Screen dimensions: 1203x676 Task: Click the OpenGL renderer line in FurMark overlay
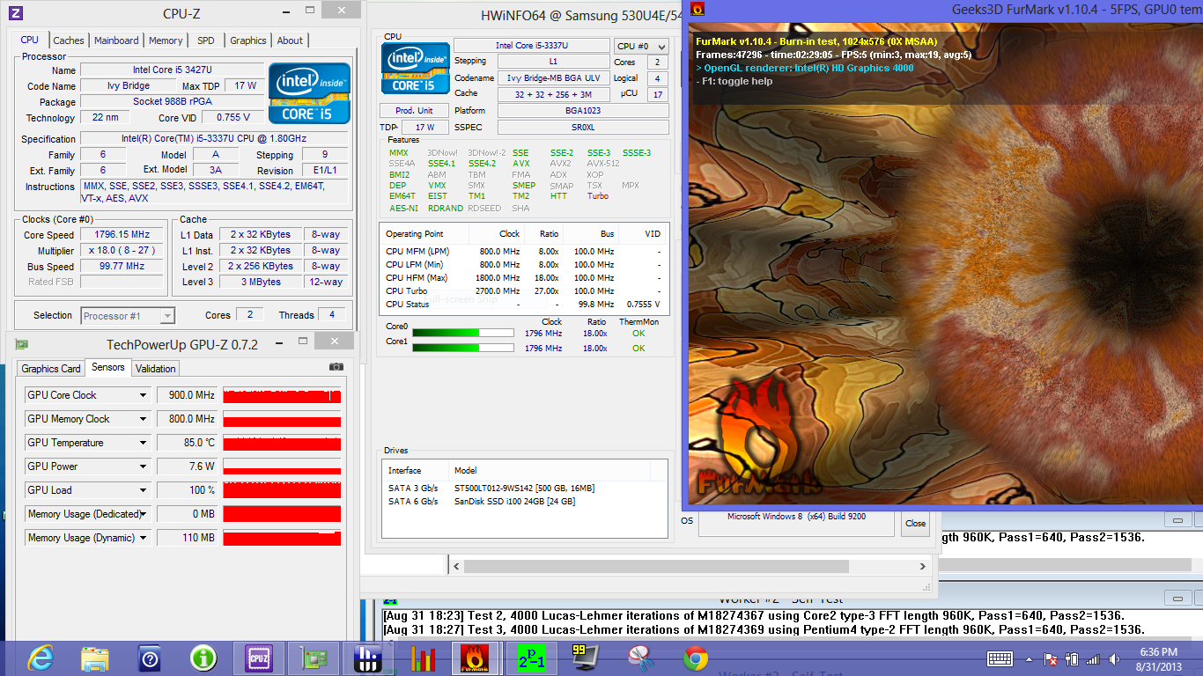tap(805, 68)
